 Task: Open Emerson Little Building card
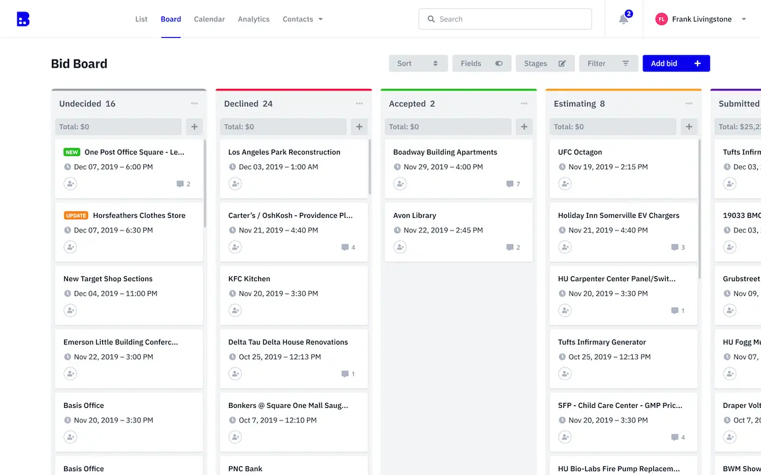click(129, 358)
